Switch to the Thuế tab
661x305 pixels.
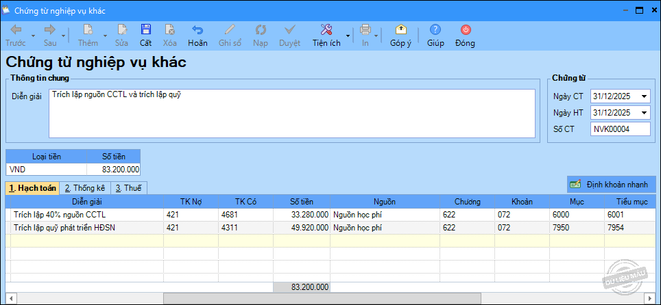[x=129, y=187]
